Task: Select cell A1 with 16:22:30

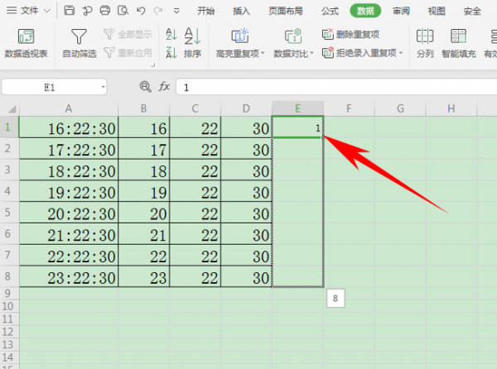Action: point(69,127)
